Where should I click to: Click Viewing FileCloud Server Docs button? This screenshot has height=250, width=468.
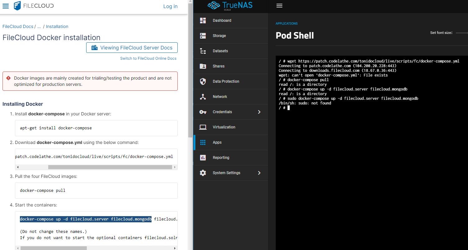132,48
